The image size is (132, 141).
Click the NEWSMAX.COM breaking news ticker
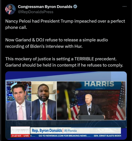pos(64,136)
